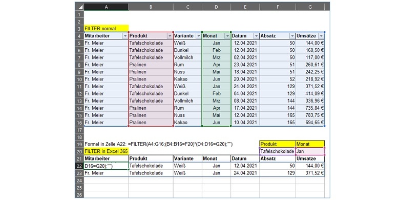The image size is (420, 200).
Task: Select cell 783,75 €
Action: tap(310, 115)
